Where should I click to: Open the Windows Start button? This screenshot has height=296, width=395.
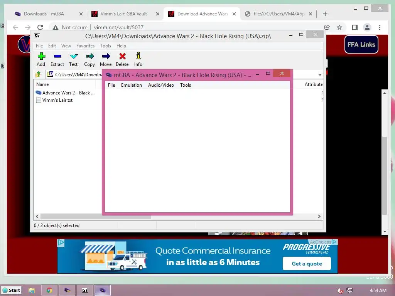point(11,290)
